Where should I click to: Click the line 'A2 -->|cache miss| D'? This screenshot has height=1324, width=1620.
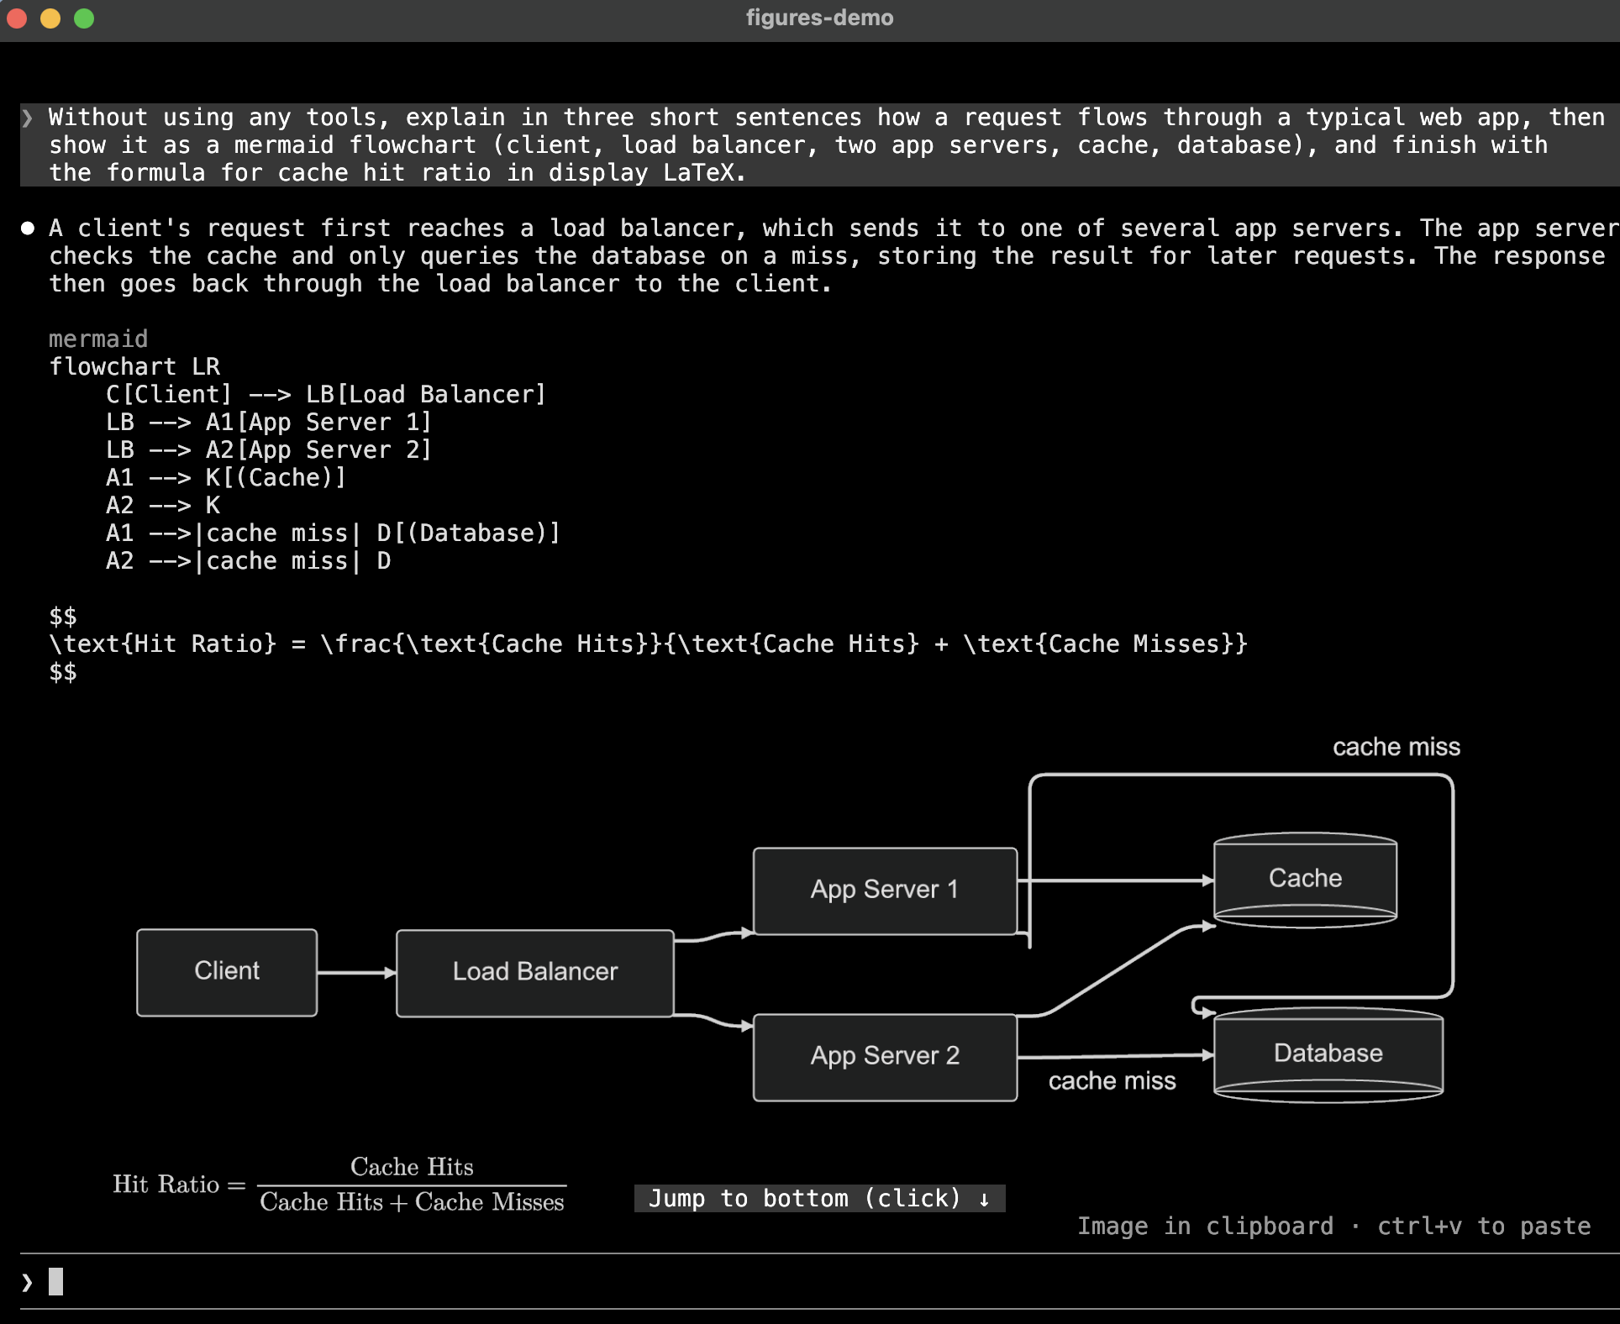tap(248, 560)
